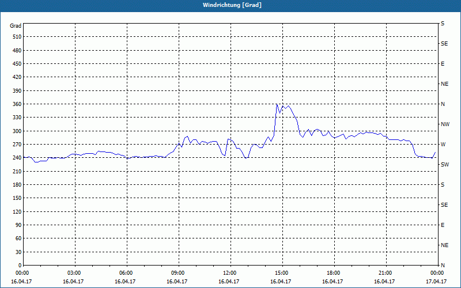Pick the 390 y-axis value
Image resolution: width=461 pixels, height=288 pixels.
click(x=17, y=90)
